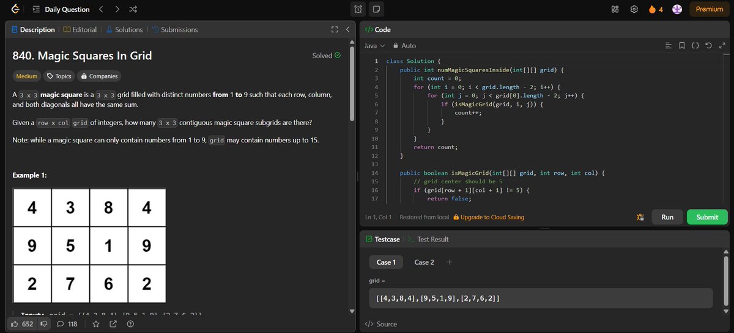Click the 'return count;' code line

pyautogui.click(x=436, y=147)
